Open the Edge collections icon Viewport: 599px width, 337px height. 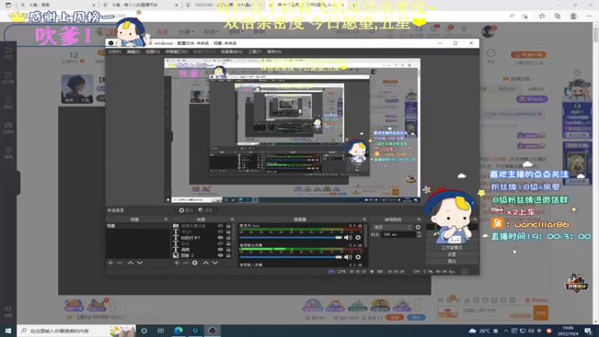click(x=557, y=16)
